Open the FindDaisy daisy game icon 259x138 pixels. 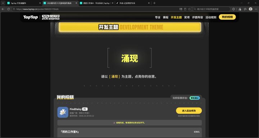(63, 112)
